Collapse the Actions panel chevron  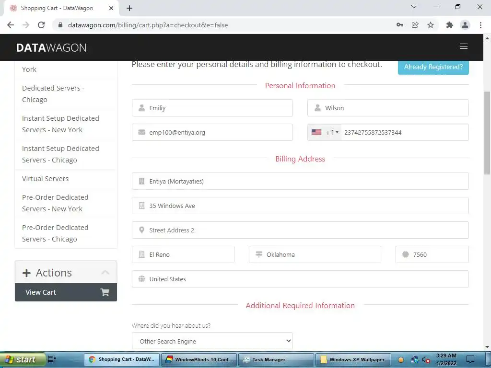tap(105, 273)
